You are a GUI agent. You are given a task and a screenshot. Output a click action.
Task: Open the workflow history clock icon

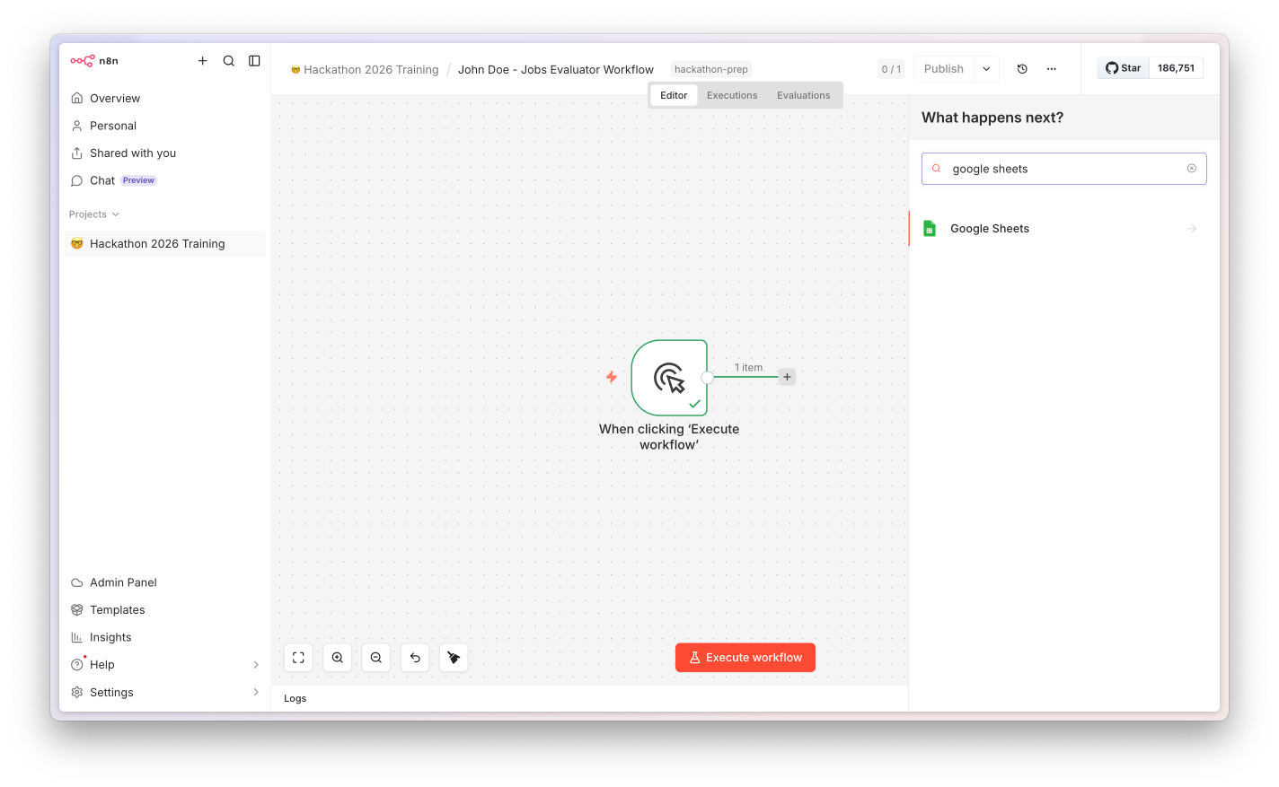pos(1022,69)
